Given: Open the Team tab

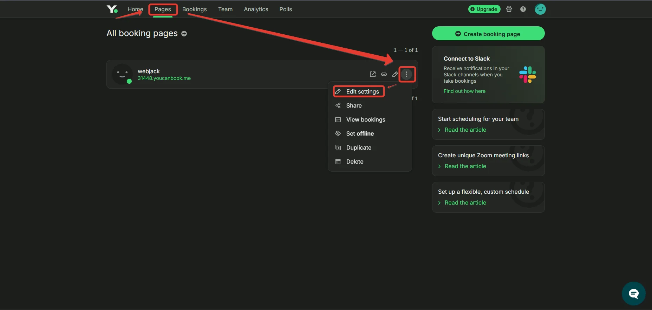Looking at the screenshot, I should pos(226,9).
